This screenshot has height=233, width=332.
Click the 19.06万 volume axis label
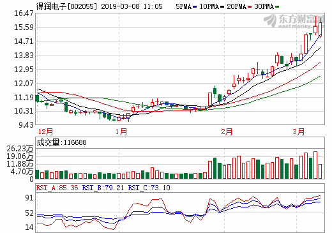tap(20, 156)
